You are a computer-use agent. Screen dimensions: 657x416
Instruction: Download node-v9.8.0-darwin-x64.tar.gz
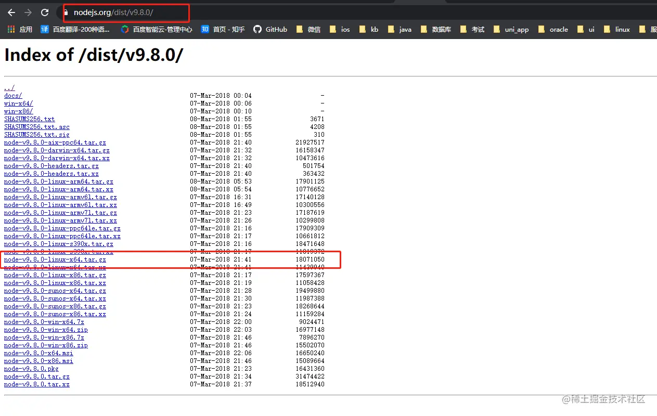[x=57, y=150]
